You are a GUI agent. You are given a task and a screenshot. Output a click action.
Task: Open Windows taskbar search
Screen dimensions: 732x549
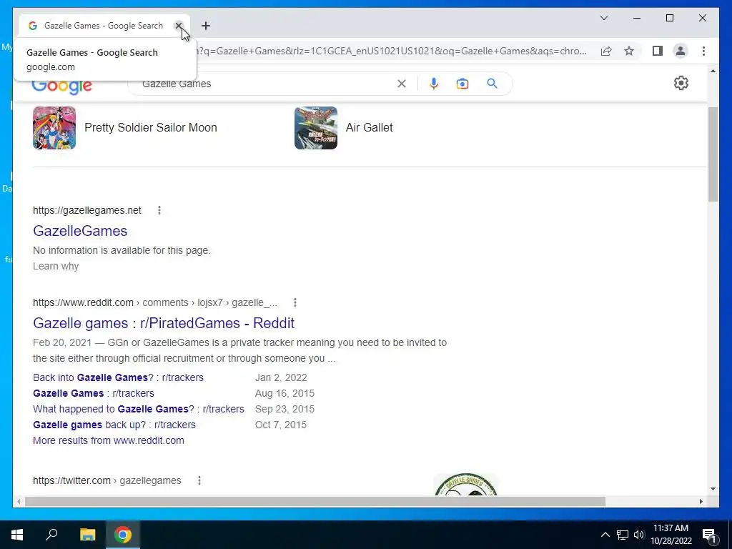point(51,535)
